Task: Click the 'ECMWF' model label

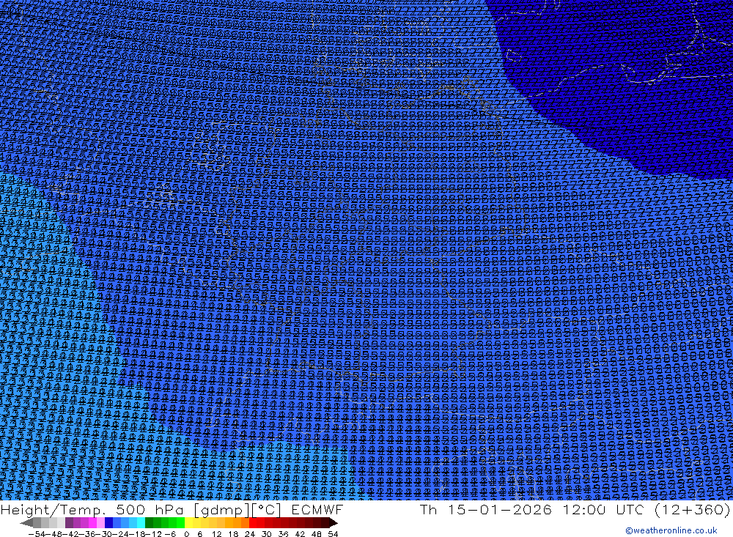Action: [x=317, y=509]
